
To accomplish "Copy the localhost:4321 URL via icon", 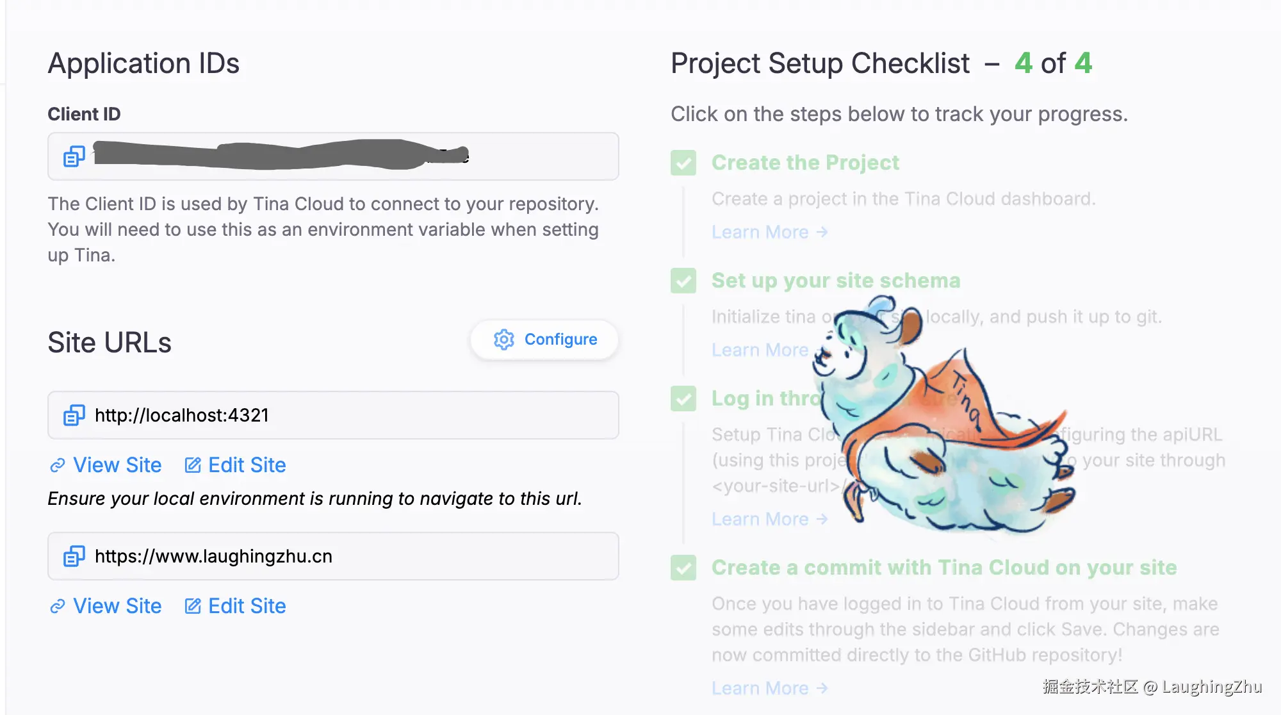I will point(74,415).
